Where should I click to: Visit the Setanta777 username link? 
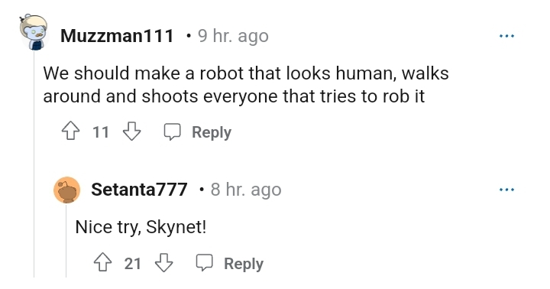point(139,190)
